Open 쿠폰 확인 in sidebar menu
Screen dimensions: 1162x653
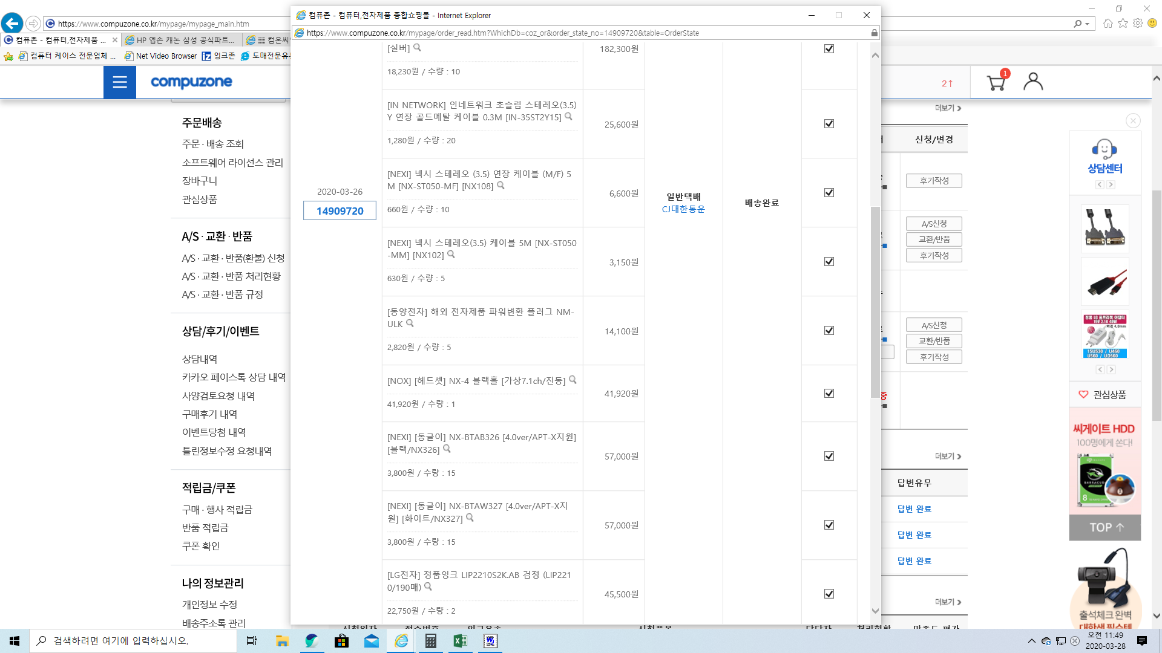click(201, 546)
